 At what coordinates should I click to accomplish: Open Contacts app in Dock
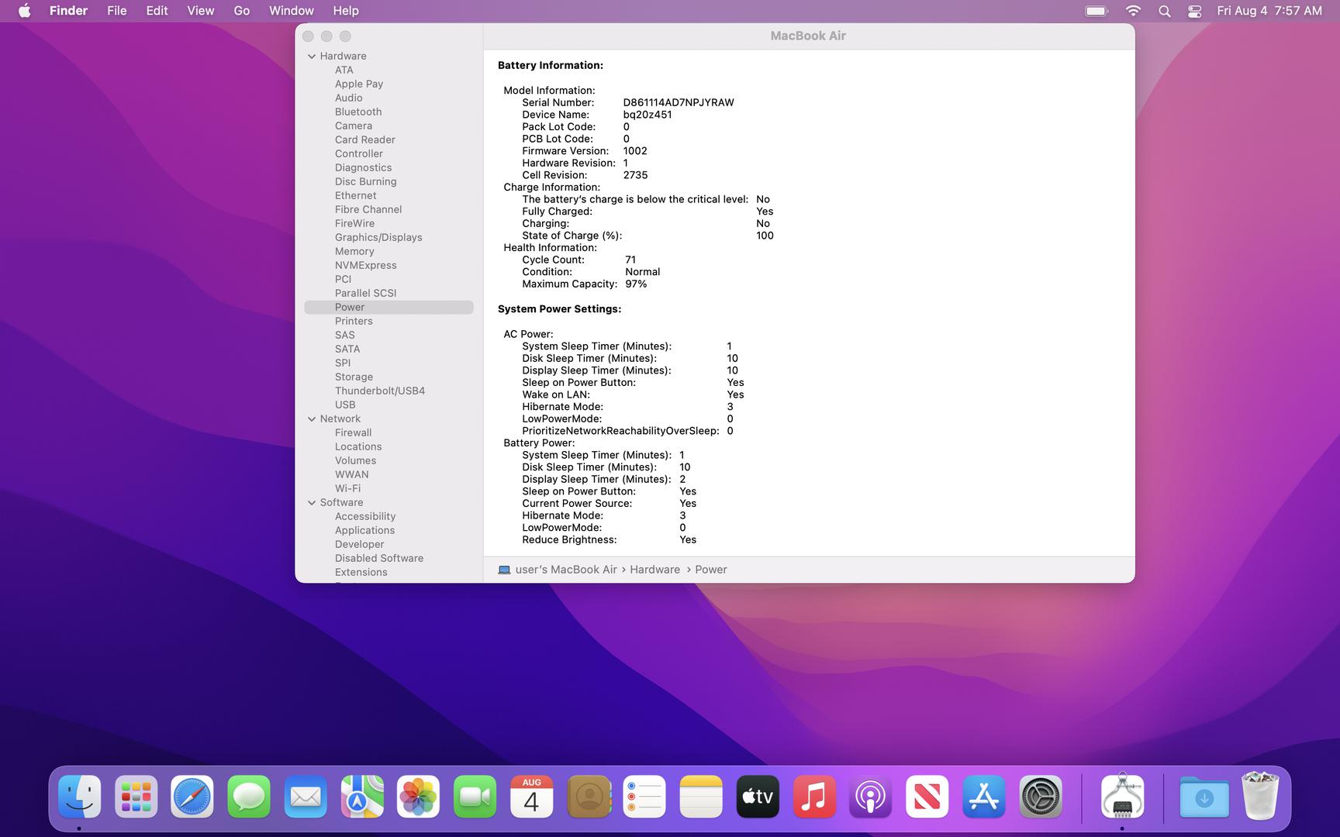pos(588,797)
